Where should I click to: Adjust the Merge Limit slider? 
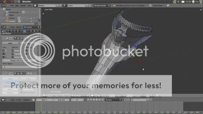point(19,60)
